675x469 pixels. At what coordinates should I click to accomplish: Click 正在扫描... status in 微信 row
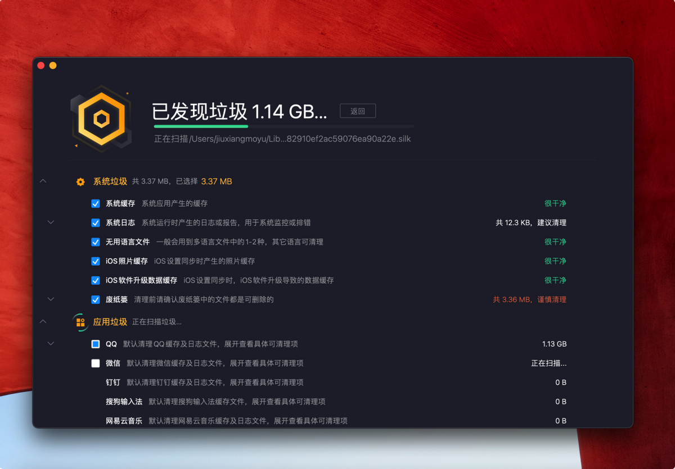click(549, 363)
